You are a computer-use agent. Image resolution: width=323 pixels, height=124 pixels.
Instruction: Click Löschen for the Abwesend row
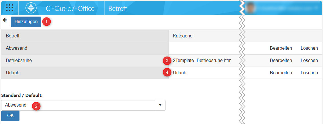point(309,48)
